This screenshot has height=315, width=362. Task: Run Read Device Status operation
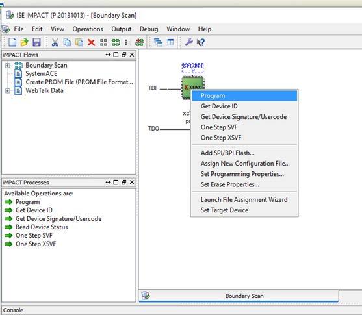42,227
